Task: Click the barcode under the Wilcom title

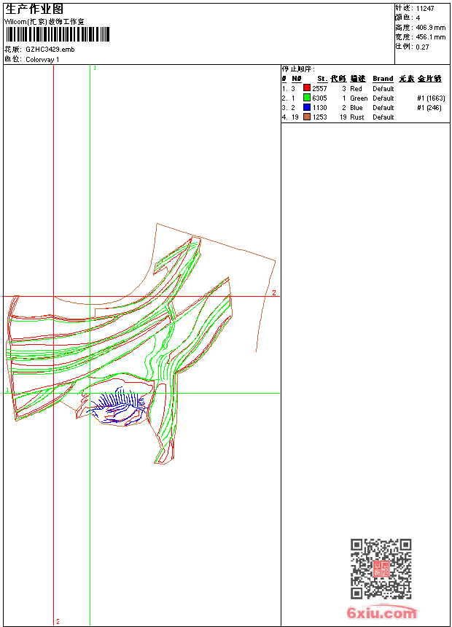Action: [58, 35]
